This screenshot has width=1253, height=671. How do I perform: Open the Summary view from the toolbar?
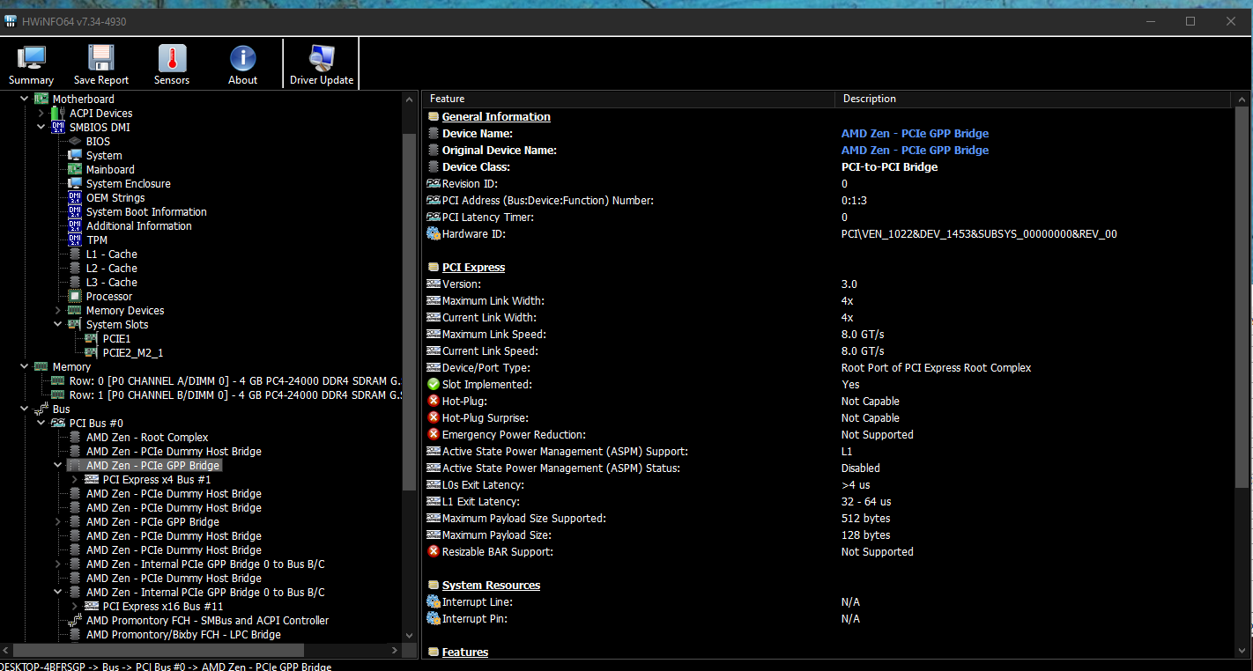(32, 64)
